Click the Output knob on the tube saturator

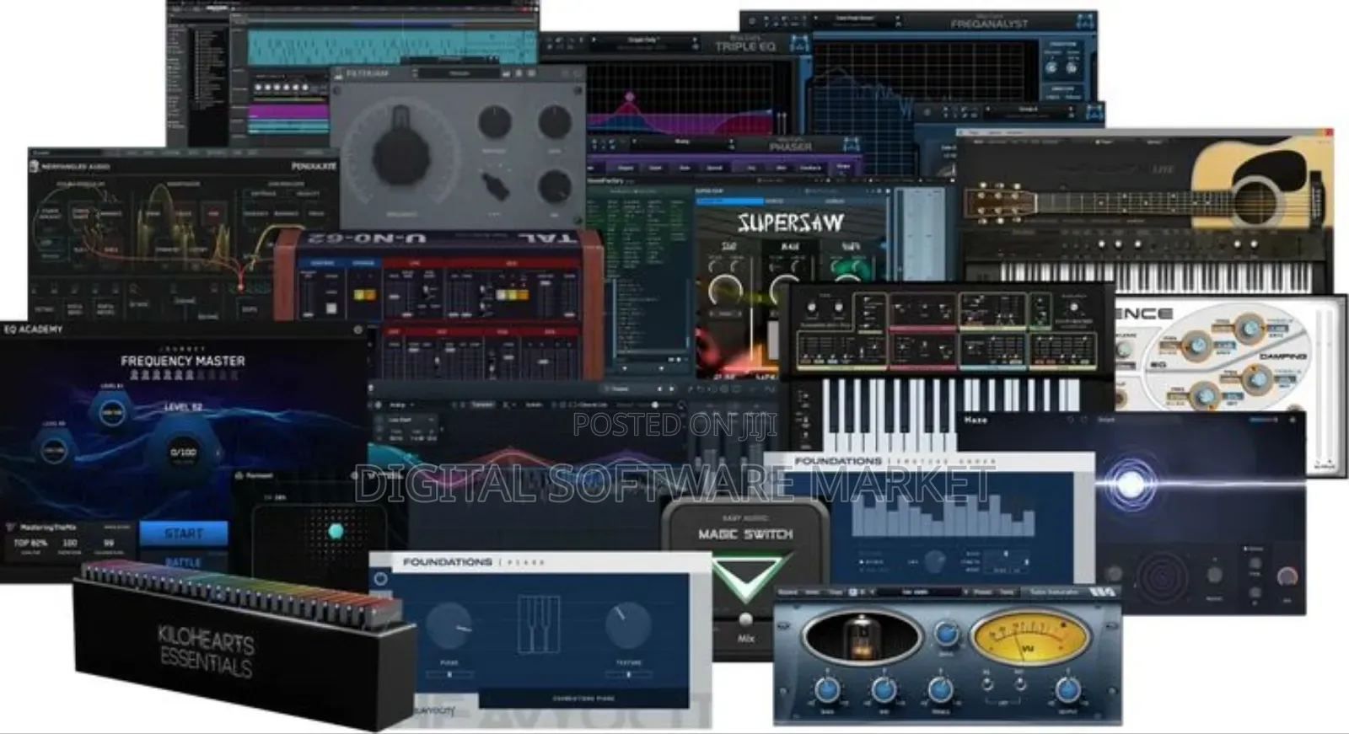pos(1067,689)
